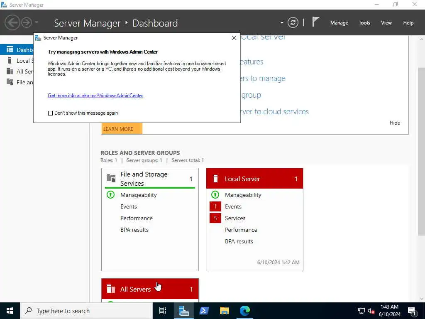
Task: Open BPA results in the File and Storage Services tile
Action: [134, 230]
